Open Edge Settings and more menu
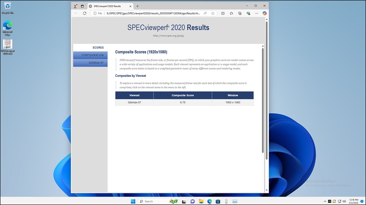This screenshot has height=205, width=366. pyautogui.click(x=257, y=13)
